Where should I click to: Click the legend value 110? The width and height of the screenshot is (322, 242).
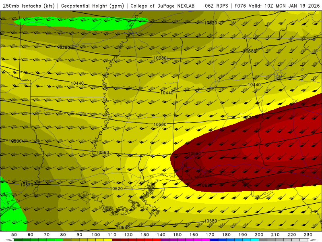pyautogui.click(x=112, y=235)
